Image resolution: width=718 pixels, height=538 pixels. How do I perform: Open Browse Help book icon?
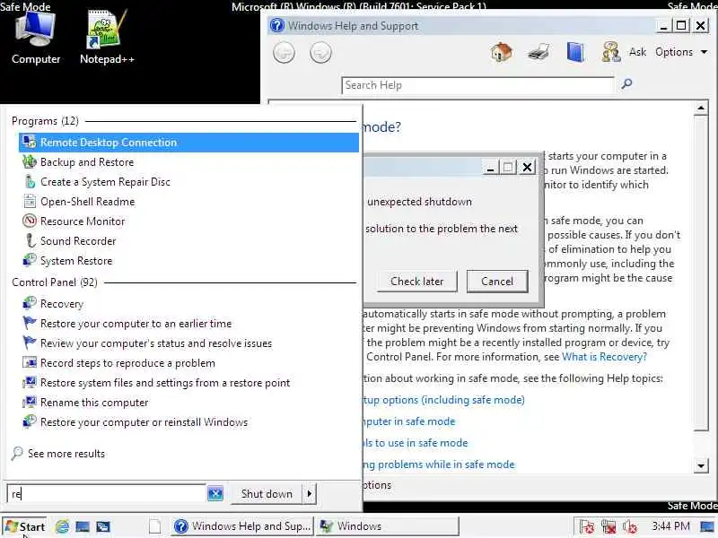click(574, 52)
